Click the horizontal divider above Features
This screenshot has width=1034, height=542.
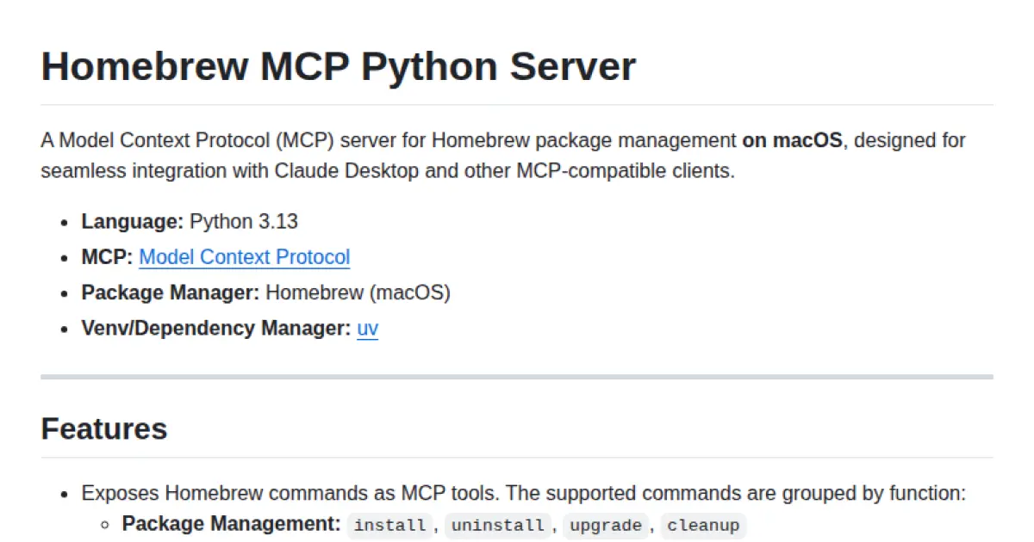517,376
